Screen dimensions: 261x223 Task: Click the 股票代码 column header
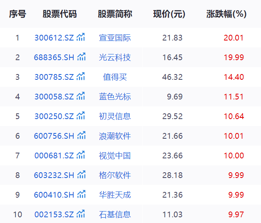tap(59, 14)
